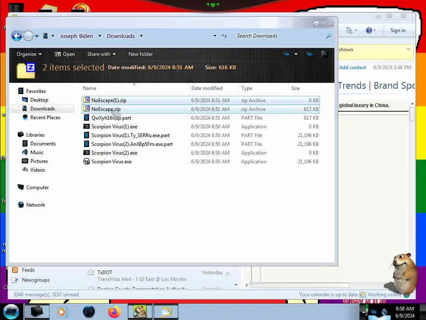Open the Share with dropdown
The width and height of the screenshot is (426, 320).
tap(102, 54)
